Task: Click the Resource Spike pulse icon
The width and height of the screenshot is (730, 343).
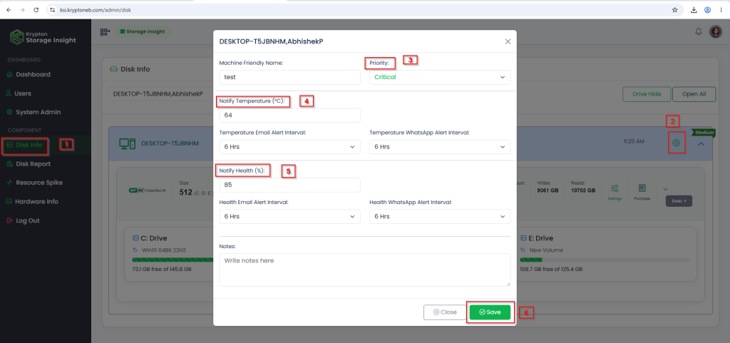Action: pos(9,183)
